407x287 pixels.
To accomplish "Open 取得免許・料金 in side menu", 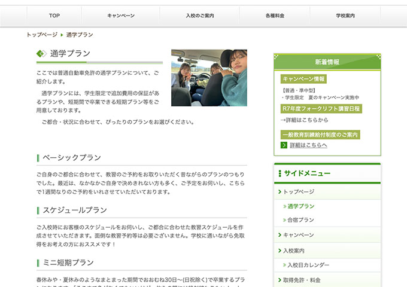I will 327,280.
